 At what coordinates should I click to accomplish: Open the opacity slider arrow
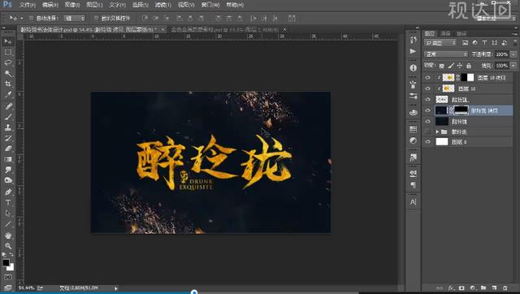coord(513,54)
